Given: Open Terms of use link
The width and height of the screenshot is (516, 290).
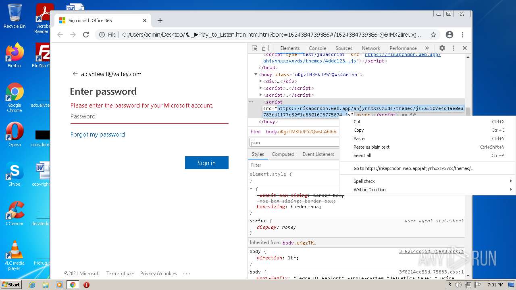Looking at the screenshot, I should click(x=120, y=273).
